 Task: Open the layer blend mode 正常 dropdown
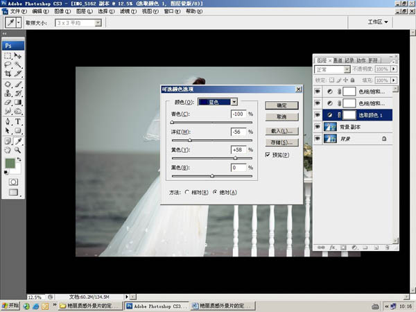[x=332, y=69]
